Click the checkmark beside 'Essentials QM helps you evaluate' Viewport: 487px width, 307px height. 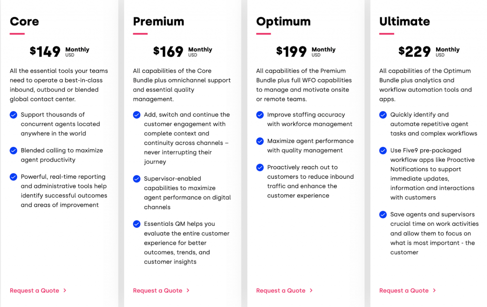(x=136, y=224)
